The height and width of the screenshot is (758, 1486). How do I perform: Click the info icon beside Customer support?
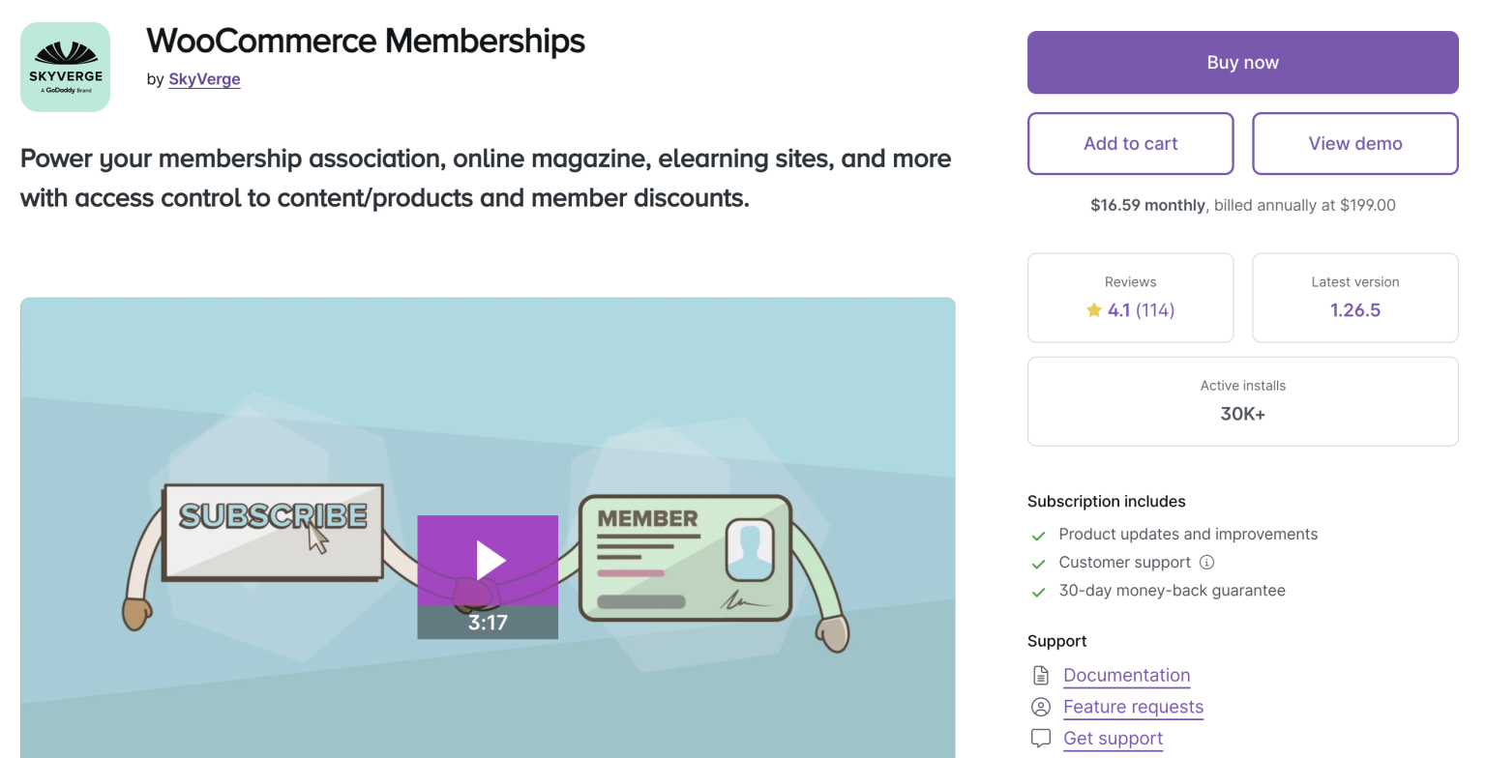coord(1207,562)
